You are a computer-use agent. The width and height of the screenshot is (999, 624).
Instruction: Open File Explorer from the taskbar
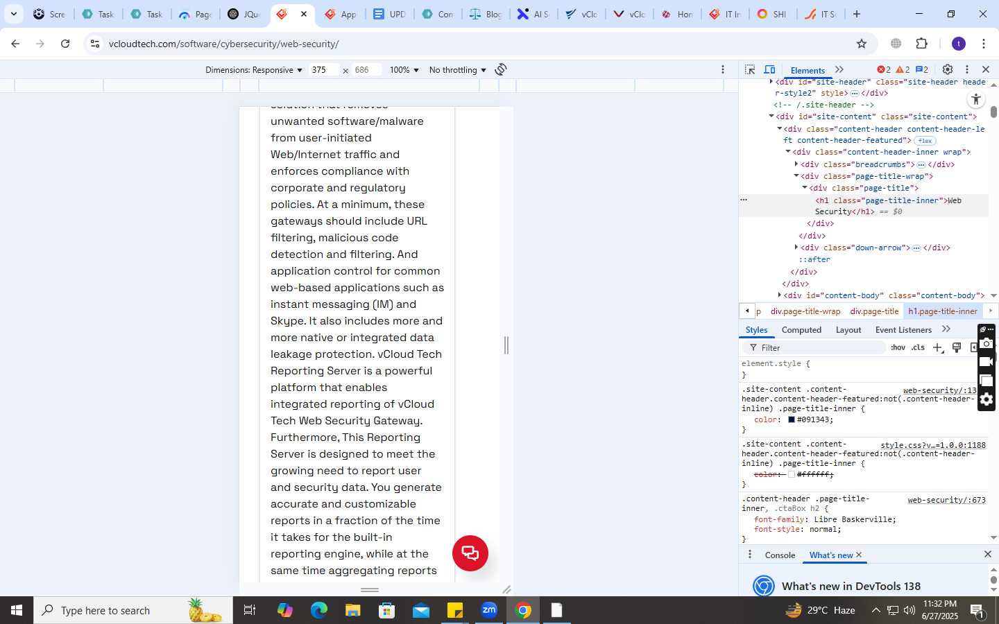(x=352, y=610)
